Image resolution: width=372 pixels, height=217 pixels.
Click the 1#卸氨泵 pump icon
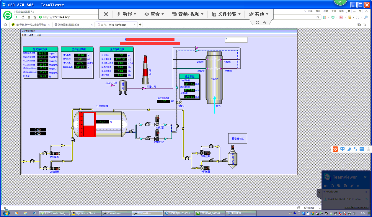(x=55, y=153)
